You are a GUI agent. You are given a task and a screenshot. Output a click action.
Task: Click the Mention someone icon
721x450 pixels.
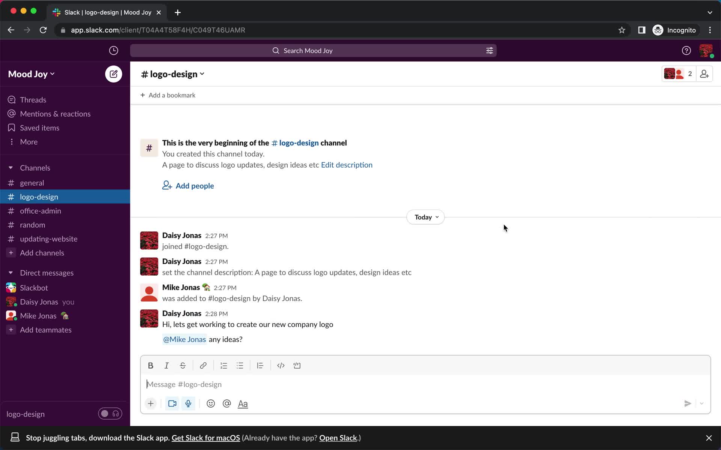click(227, 403)
